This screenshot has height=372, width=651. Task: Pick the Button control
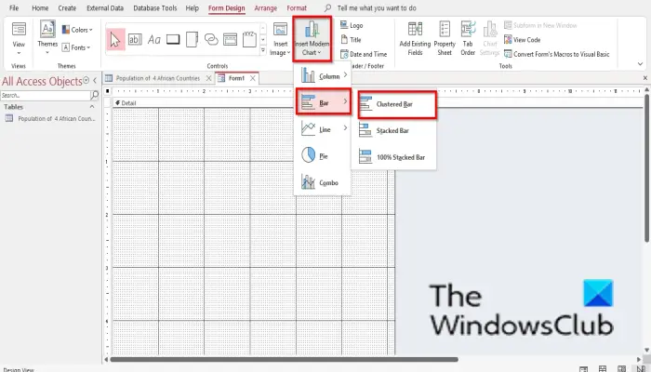tap(173, 39)
